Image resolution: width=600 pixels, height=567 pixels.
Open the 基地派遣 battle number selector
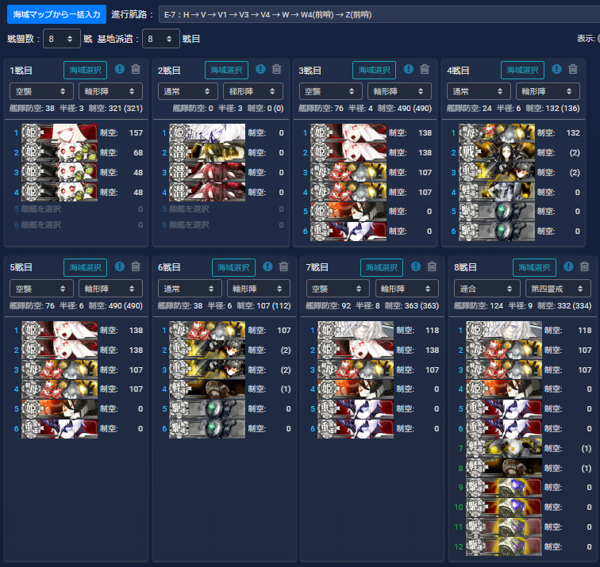point(160,39)
